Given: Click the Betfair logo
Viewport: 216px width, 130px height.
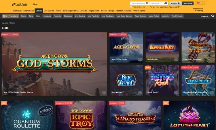Looking at the screenshot, I should (x=20, y=4).
